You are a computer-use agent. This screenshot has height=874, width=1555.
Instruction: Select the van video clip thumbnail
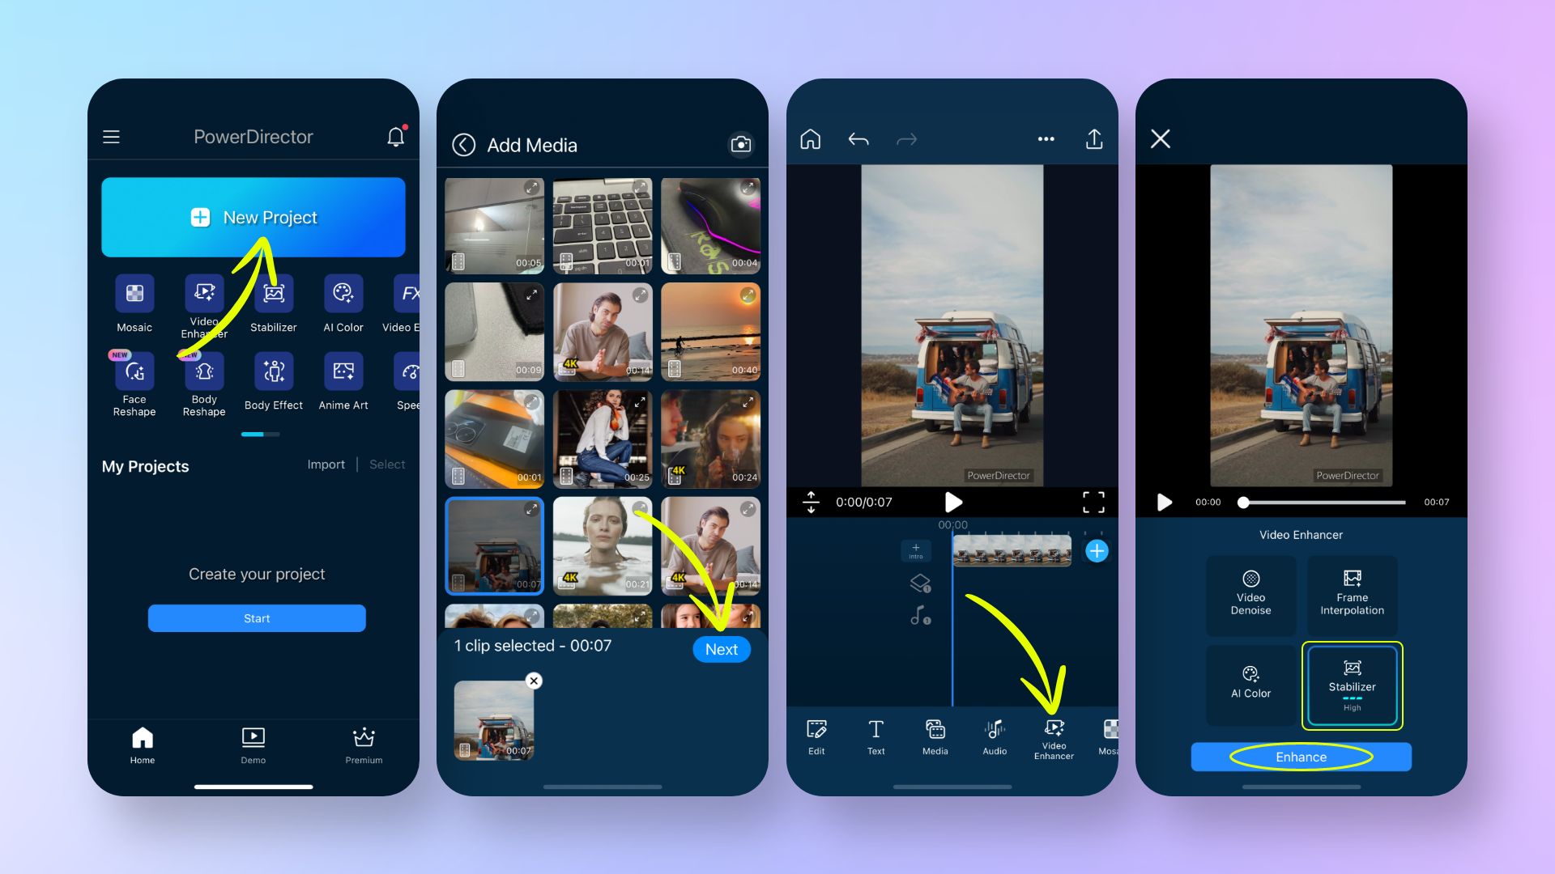click(x=496, y=545)
